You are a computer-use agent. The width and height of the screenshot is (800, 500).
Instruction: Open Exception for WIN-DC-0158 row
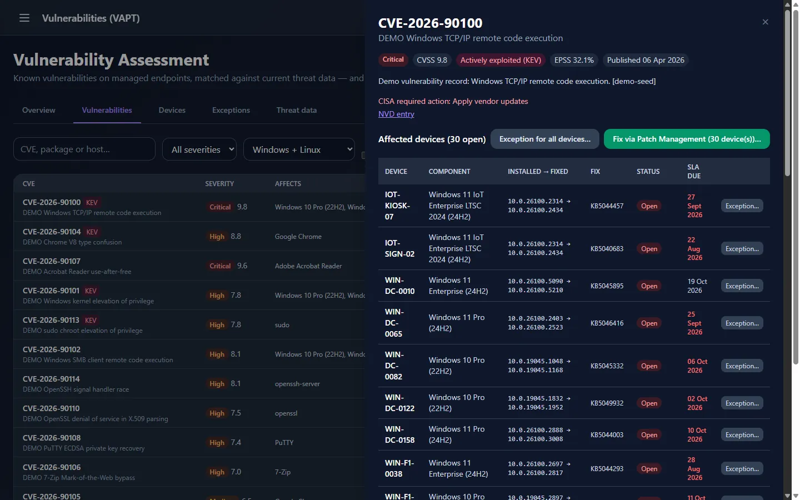coord(742,434)
